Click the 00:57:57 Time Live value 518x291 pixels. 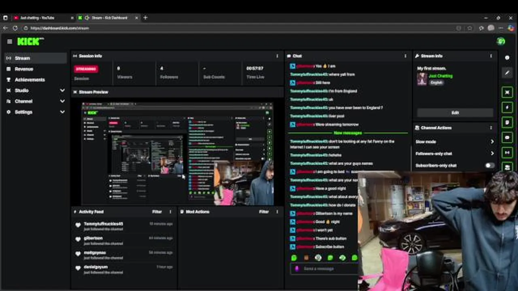[255, 68]
